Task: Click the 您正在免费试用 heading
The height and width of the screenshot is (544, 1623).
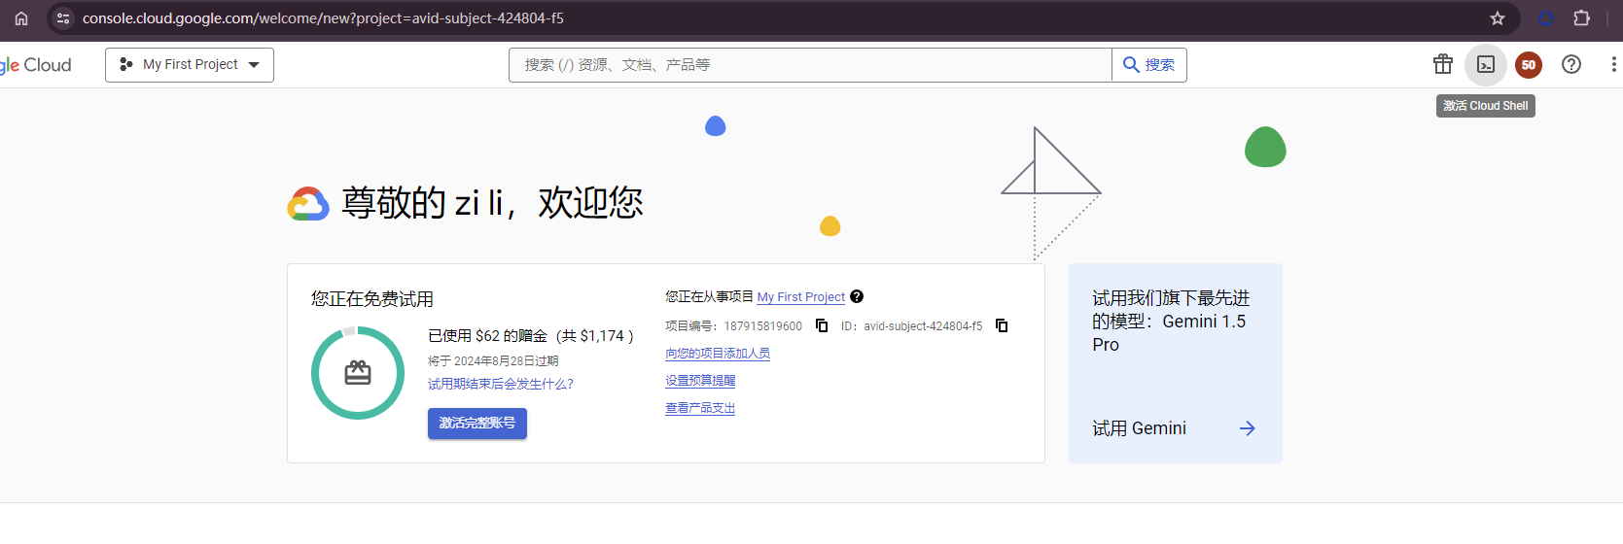Action: (372, 299)
